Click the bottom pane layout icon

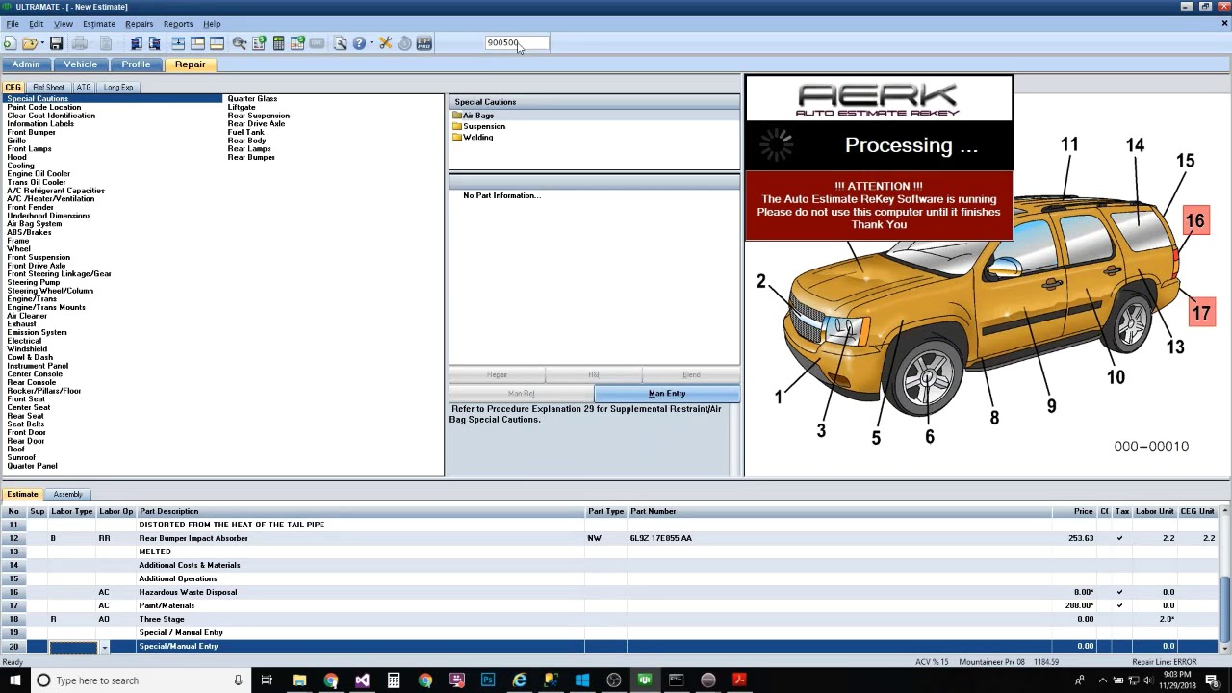click(x=217, y=43)
